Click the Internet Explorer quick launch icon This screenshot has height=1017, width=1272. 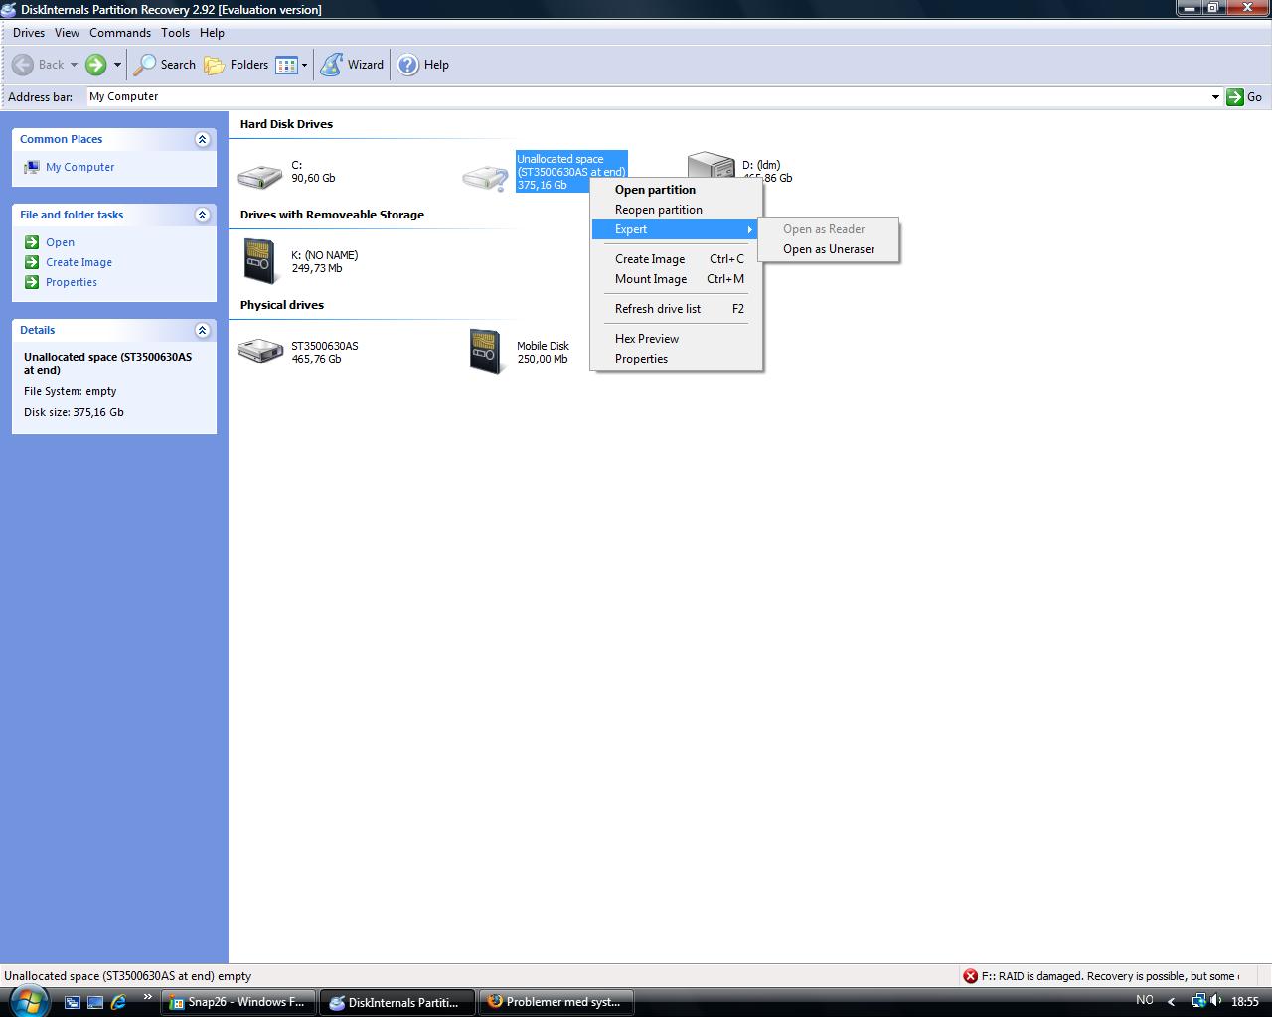point(118,1002)
